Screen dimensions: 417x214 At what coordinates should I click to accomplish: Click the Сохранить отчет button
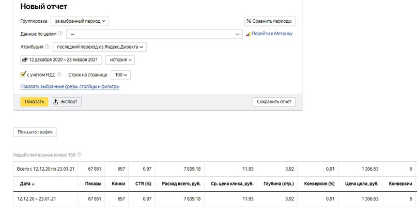274,102
